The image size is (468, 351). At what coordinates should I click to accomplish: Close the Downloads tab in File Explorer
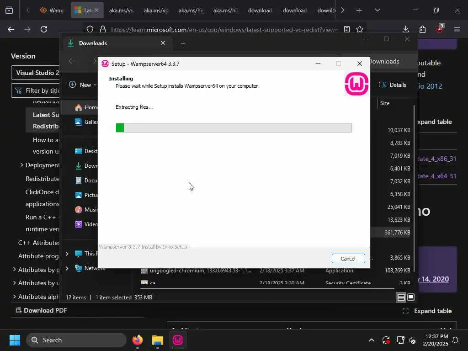(163, 43)
